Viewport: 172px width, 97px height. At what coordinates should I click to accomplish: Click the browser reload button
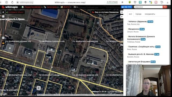pyautogui.click(x=12, y=2)
